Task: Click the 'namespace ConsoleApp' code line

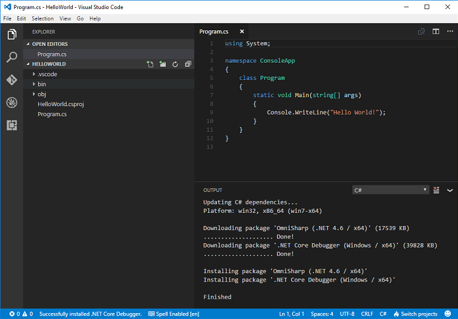Action: click(x=260, y=61)
